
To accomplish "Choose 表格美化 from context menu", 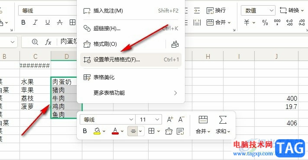I will (131, 77).
